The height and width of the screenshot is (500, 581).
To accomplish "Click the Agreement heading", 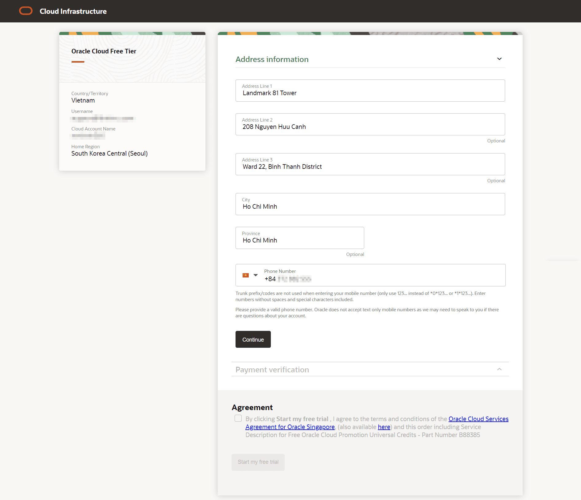I will pos(252,407).
